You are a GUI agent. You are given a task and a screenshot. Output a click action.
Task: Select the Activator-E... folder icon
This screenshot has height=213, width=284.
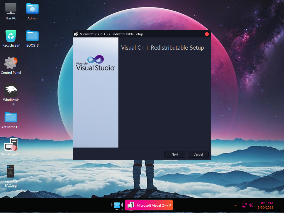point(11,117)
